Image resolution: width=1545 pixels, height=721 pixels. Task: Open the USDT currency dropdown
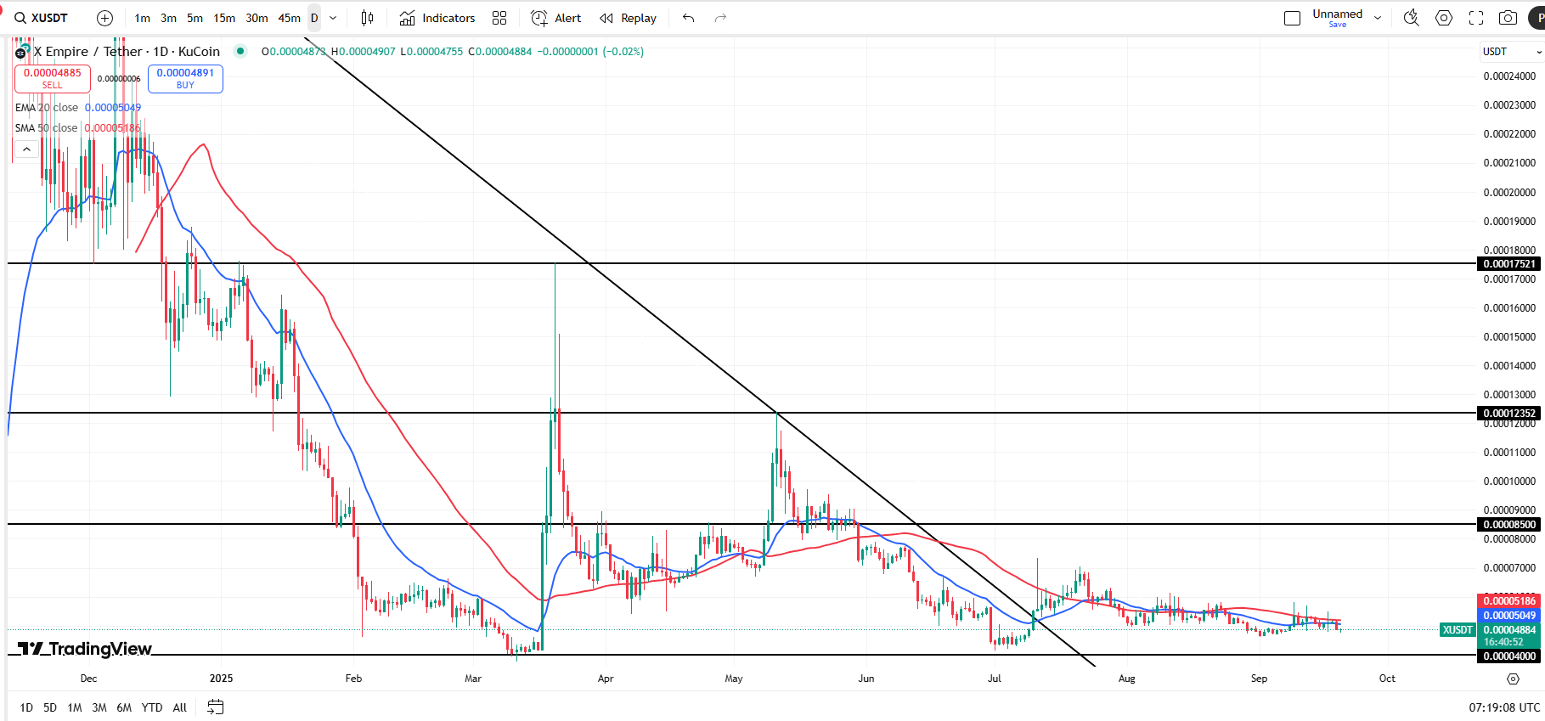click(1512, 52)
